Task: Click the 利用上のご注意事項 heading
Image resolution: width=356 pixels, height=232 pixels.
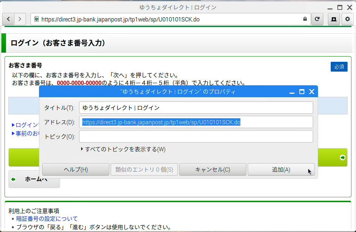Action: click(x=34, y=211)
